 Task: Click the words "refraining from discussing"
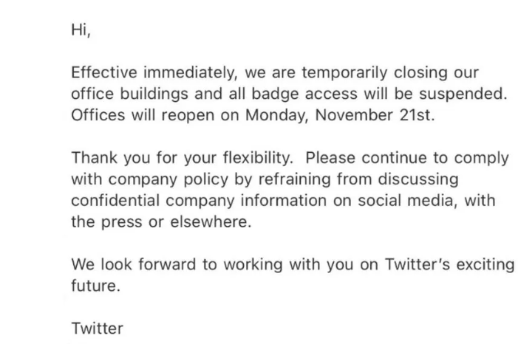pyautogui.click(x=358, y=179)
